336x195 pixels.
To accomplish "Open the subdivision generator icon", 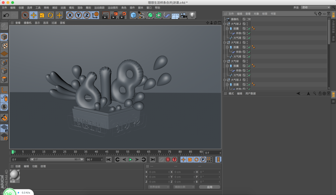I will click(150, 15).
